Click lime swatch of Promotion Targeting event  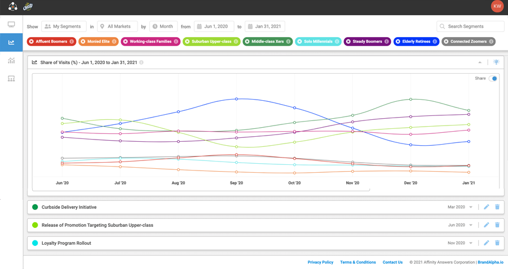[x=35, y=225]
